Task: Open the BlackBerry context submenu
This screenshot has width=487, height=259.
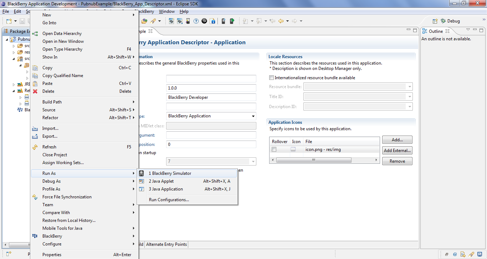Action: click(84, 236)
